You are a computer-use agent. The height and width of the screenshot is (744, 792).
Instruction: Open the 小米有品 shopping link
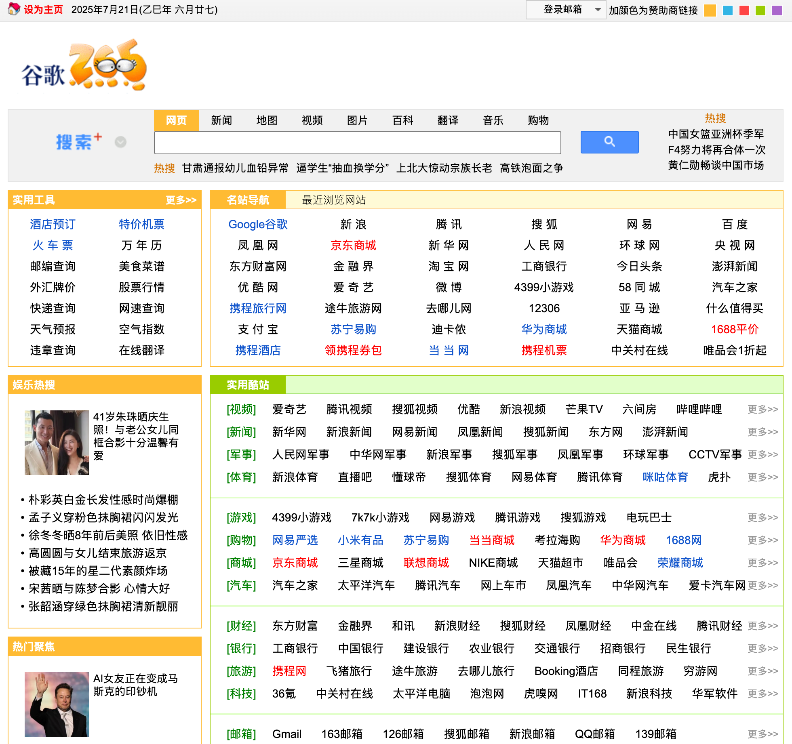click(x=360, y=540)
